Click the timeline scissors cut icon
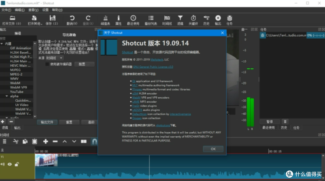This screenshot has width=325, height=181. tap(16, 141)
